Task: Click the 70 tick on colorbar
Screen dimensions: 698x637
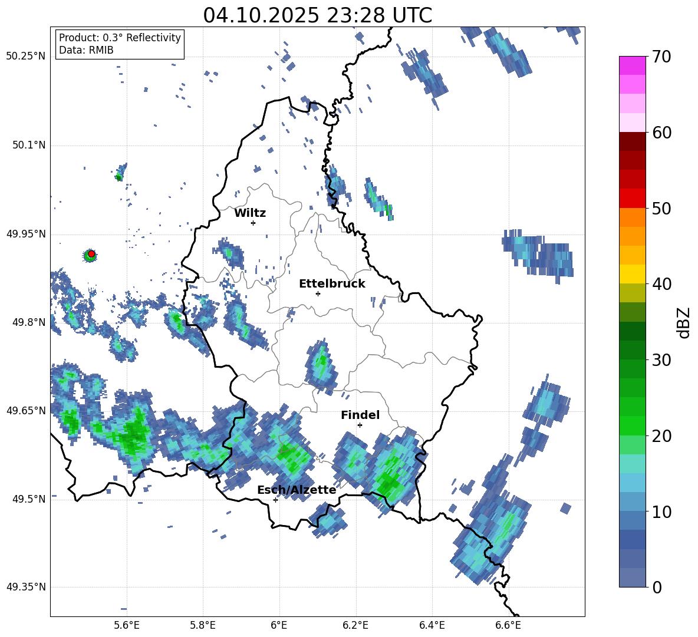Action: [661, 57]
